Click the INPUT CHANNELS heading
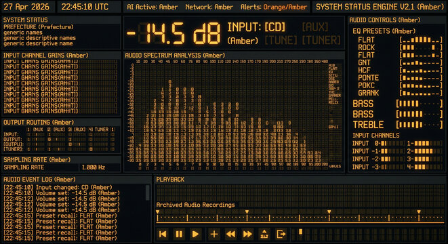 (x=376, y=136)
